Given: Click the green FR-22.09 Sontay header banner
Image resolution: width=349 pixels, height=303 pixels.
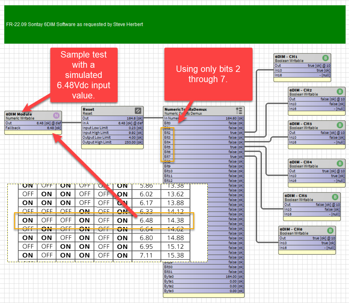Looking at the screenshot, I should click(175, 24).
